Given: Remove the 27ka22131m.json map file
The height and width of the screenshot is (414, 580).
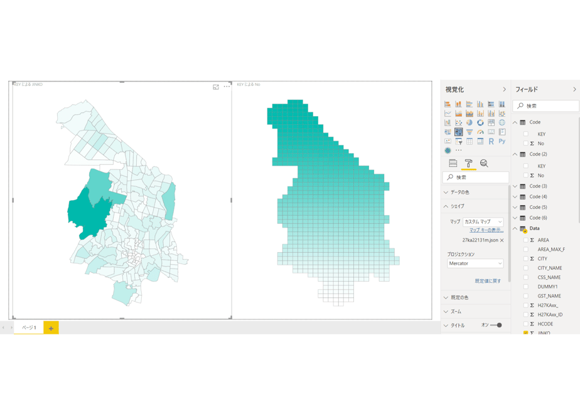Looking at the screenshot, I should pos(502,240).
